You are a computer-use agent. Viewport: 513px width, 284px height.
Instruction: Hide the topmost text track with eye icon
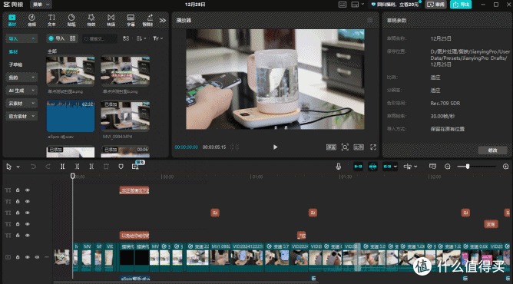tap(28, 190)
